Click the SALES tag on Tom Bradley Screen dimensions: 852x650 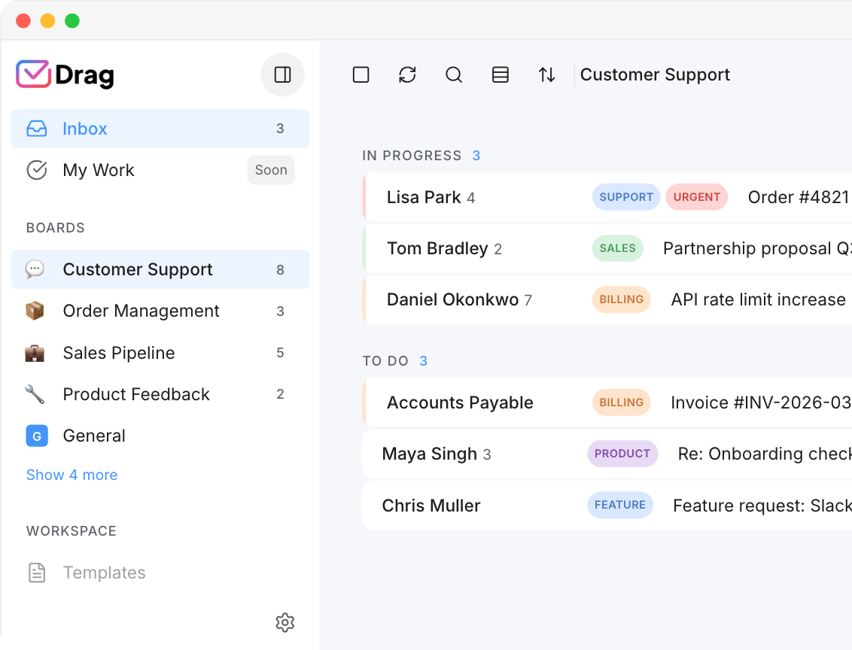[618, 248]
